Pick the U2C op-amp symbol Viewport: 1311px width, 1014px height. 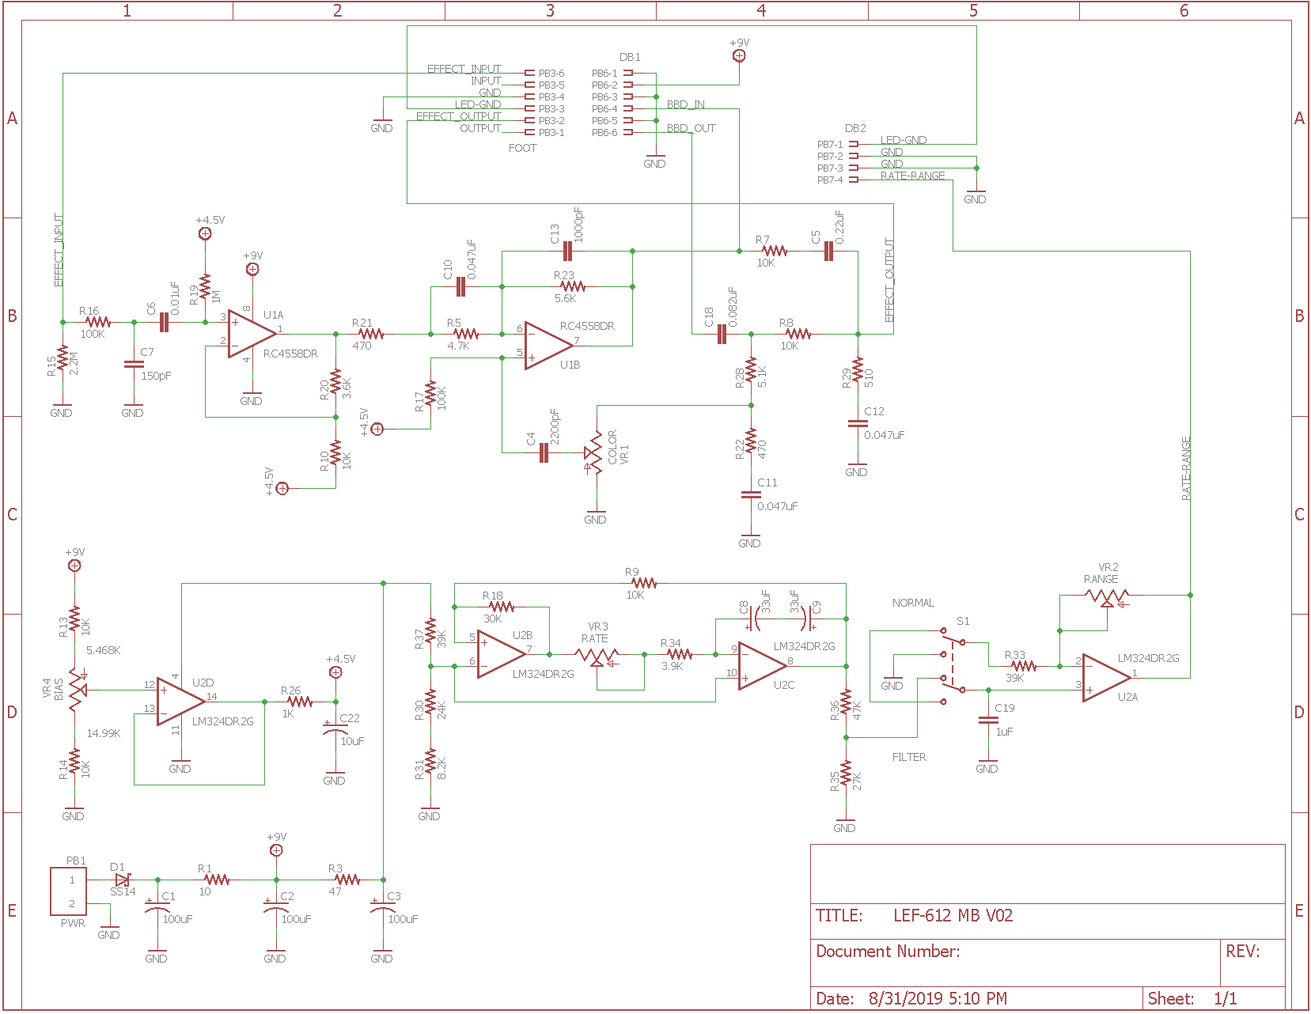tap(763, 665)
